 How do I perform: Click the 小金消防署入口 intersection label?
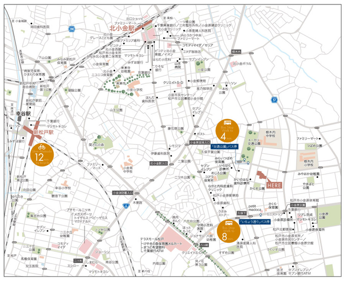(x=122, y=193)
